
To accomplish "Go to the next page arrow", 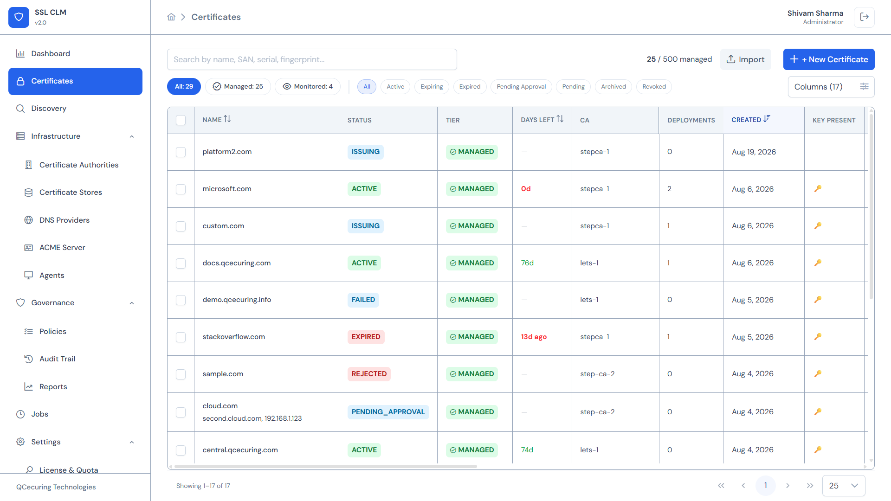I will click(788, 486).
